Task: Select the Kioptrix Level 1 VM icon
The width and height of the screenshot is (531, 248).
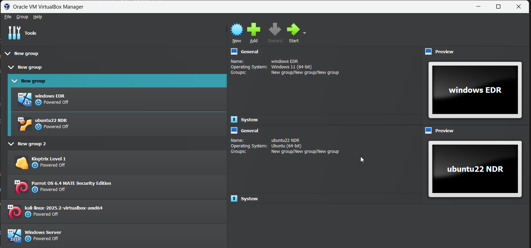Action: point(21,162)
